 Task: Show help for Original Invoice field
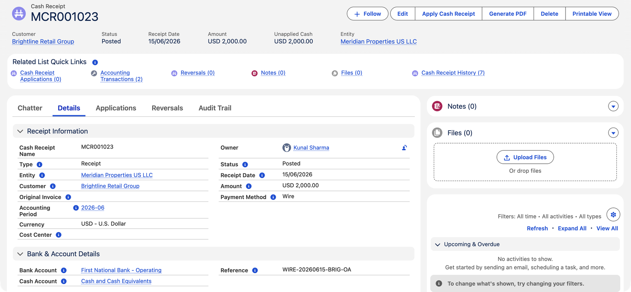coord(68,197)
